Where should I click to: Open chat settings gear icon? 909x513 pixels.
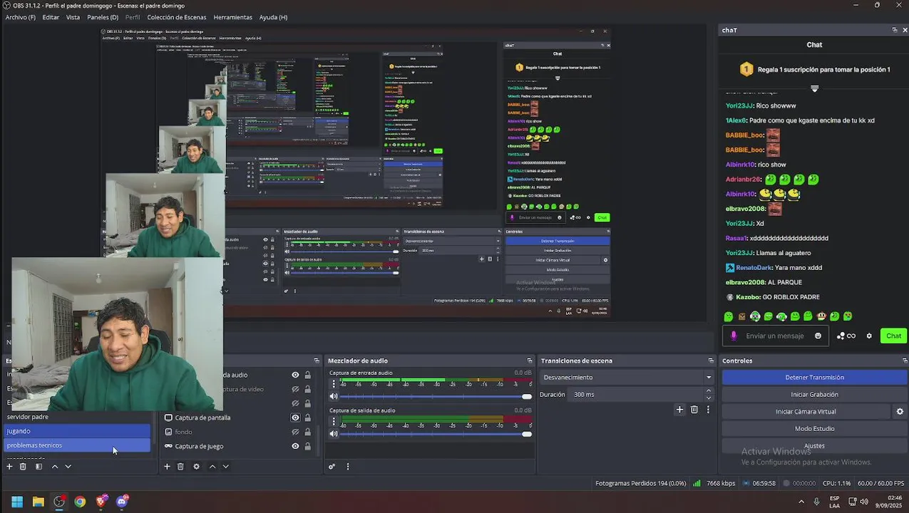tap(869, 336)
